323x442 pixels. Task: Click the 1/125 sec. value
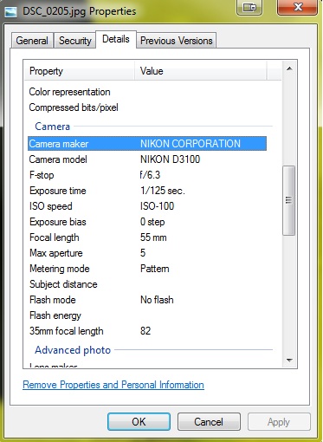(163, 191)
